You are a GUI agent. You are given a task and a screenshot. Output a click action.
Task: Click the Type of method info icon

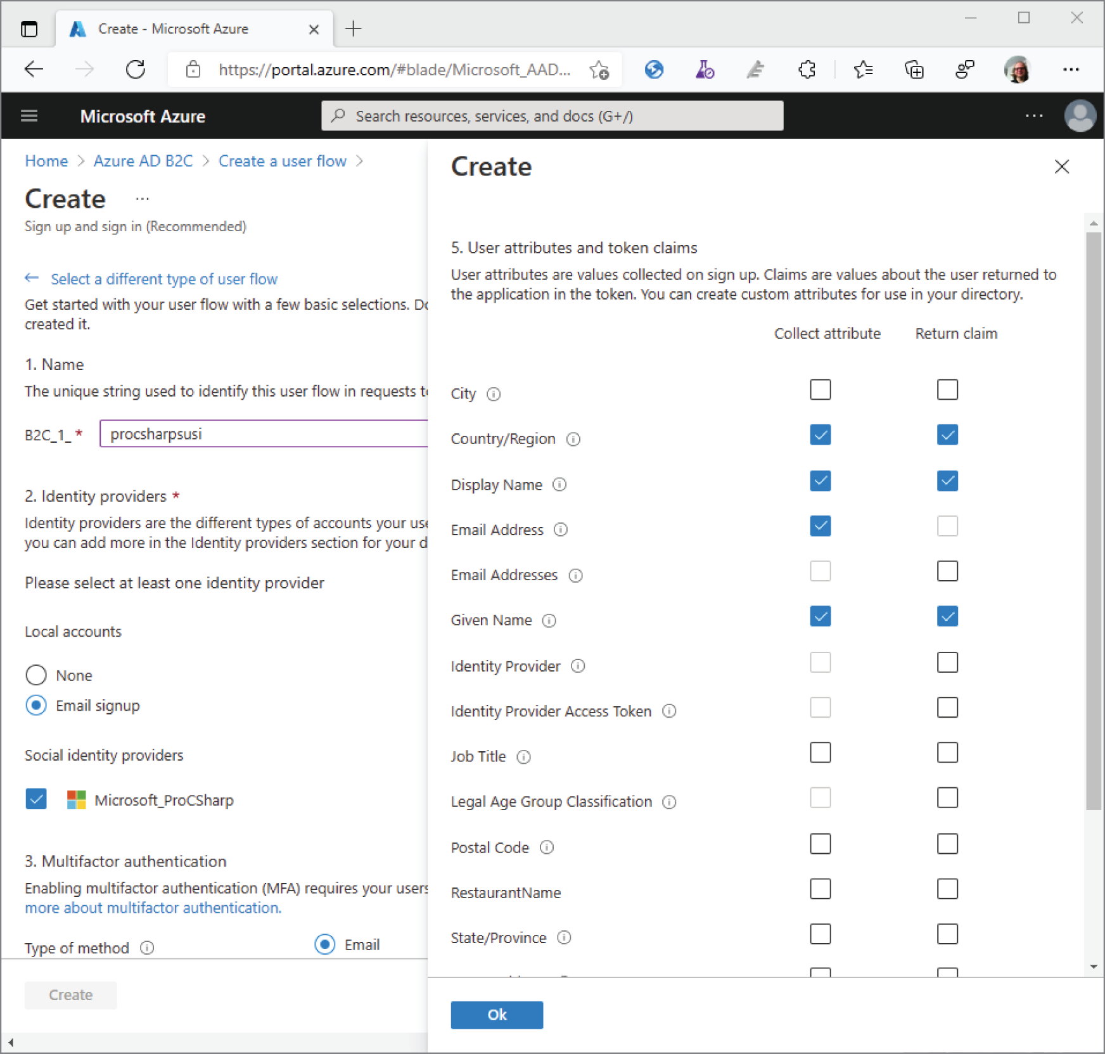point(147,948)
